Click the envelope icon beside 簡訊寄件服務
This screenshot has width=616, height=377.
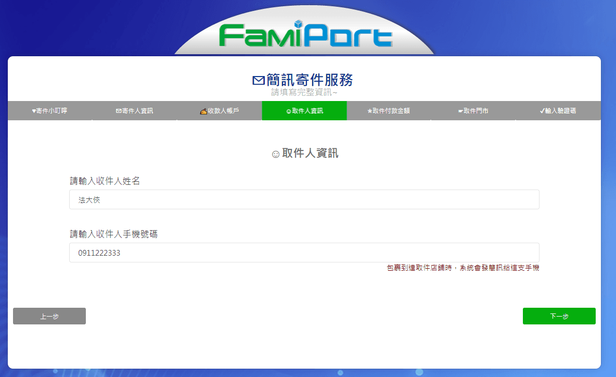[259, 80]
